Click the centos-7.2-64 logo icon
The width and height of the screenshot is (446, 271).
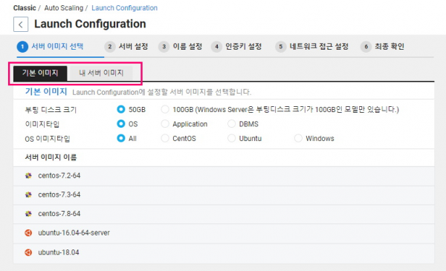[28, 176]
